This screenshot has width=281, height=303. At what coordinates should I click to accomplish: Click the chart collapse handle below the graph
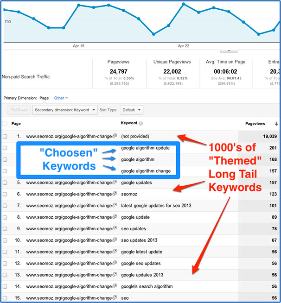tap(229, 50)
